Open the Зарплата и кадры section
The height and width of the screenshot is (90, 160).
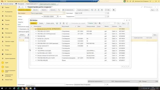point(9,41)
